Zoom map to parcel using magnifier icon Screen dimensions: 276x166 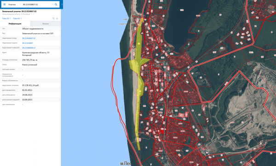pyautogui.click(x=53, y=18)
